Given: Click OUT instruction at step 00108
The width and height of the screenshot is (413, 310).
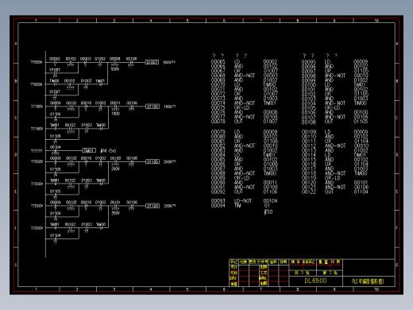Looking at the screenshot, I should 329,122.
